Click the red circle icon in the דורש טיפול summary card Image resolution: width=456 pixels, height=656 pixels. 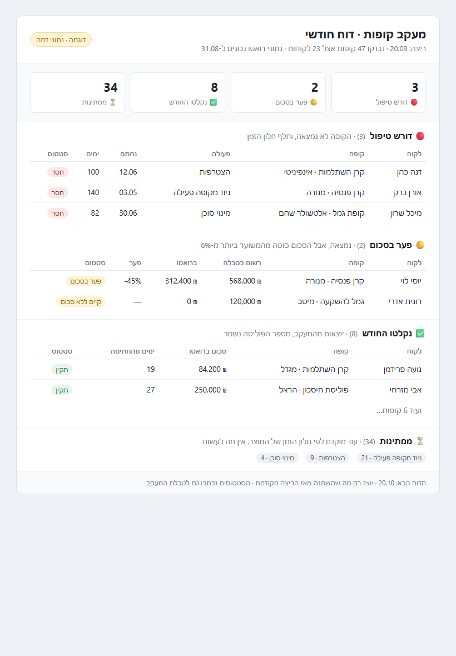click(x=414, y=102)
